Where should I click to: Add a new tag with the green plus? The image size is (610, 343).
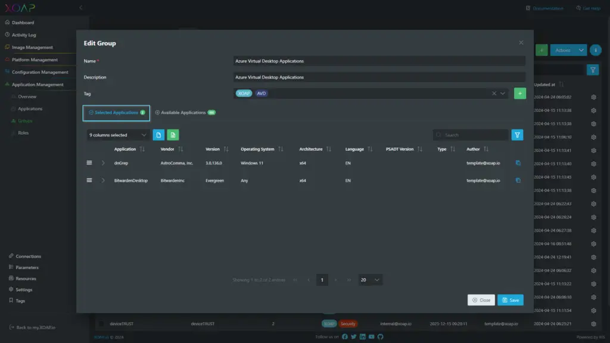click(x=519, y=93)
